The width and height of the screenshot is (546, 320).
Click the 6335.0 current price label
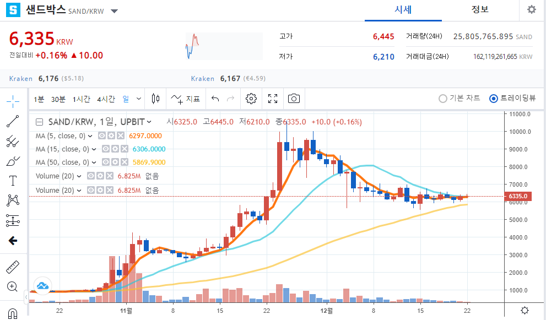click(x=518, y=196)
